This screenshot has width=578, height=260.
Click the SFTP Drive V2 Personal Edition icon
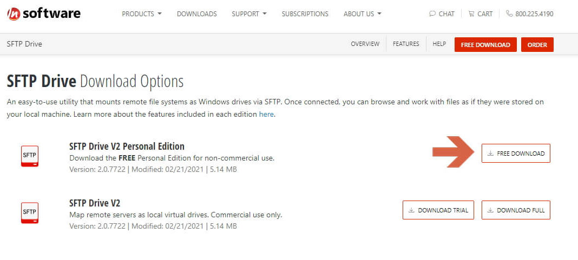(x=29, y=156)
